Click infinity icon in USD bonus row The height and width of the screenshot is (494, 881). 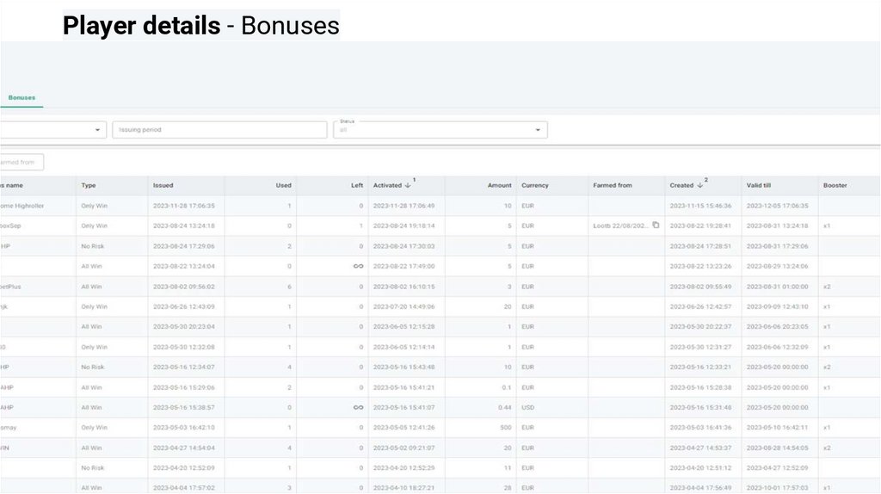pyautogui.click(x=358, y=407)
